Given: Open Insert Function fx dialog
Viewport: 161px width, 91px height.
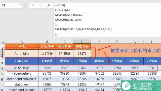Looking at the screenshot, I should click(x=49, y=5).
